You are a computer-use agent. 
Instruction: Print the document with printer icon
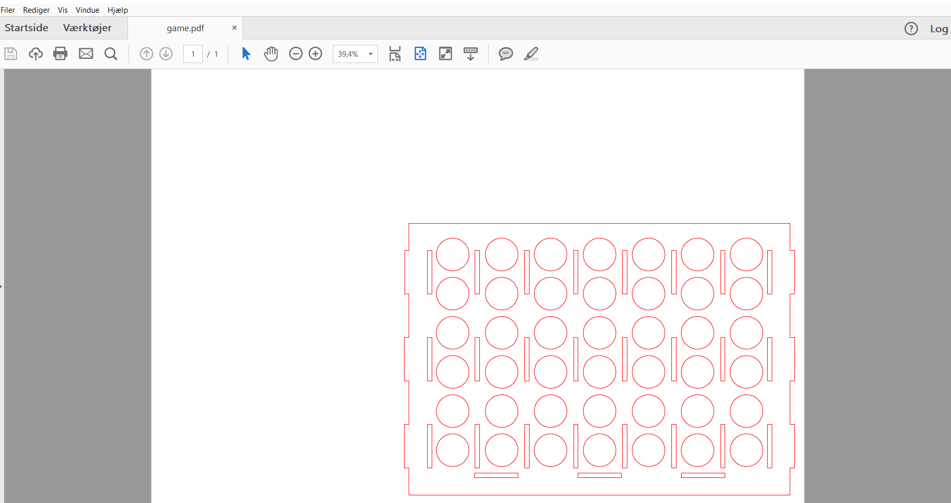[60, 54]
